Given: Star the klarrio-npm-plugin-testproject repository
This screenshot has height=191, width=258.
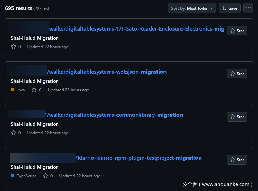Looking at the screenshot, I should point(237,160).
